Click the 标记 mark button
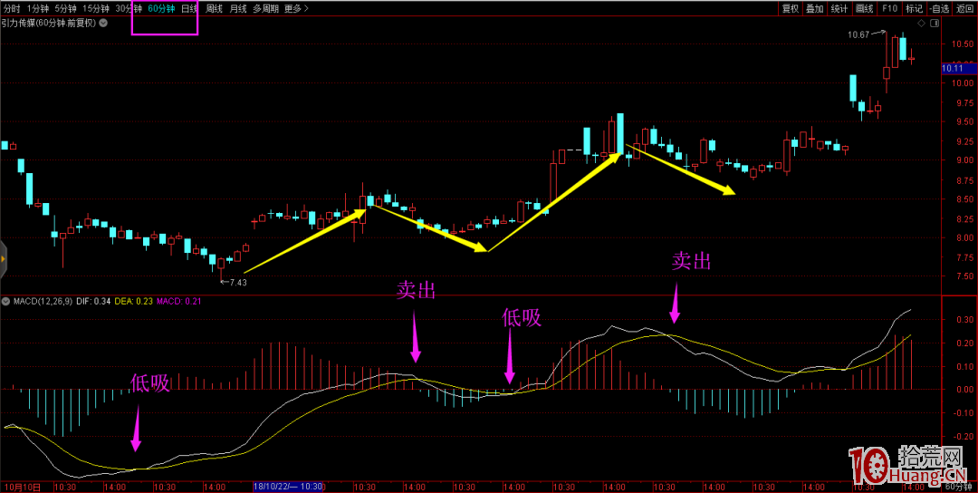 914,9
